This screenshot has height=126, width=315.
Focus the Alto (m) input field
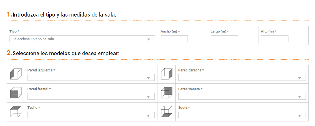[275, 39]
